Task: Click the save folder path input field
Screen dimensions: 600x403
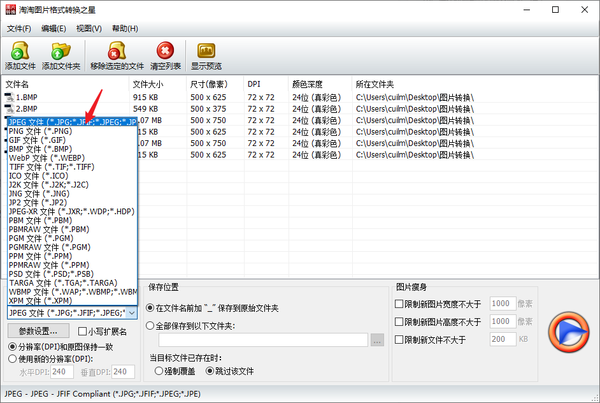Action: pyautogui.click(x=263, y=340)
